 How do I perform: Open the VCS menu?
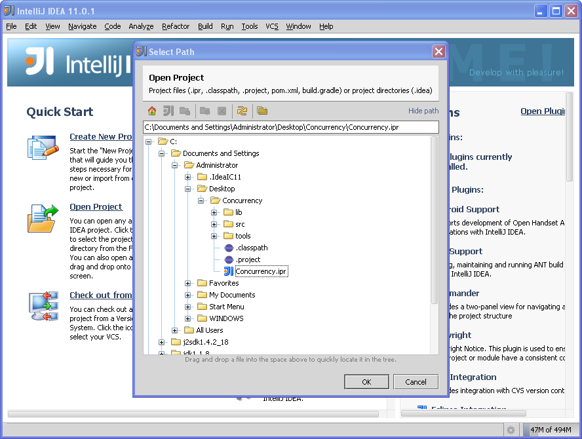272,26
